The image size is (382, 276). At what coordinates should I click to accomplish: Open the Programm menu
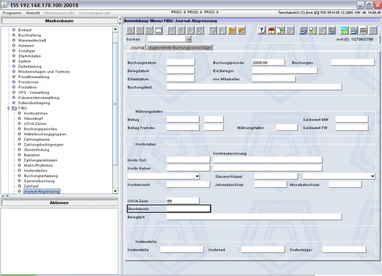[x=12, y=13]
